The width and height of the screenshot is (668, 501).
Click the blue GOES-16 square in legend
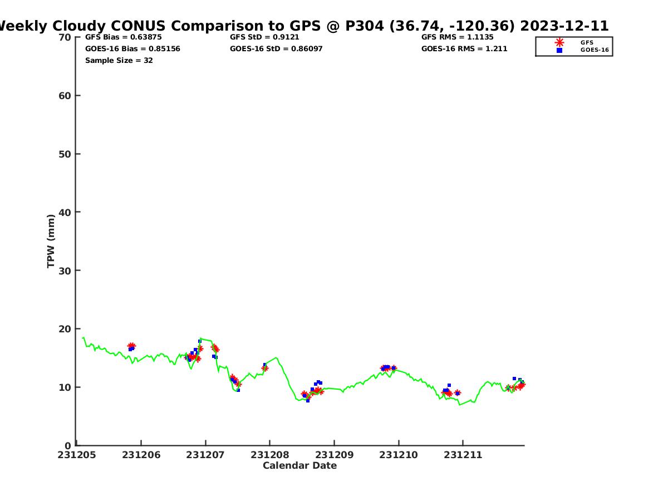pyautogui.click(x=559, y=50)
